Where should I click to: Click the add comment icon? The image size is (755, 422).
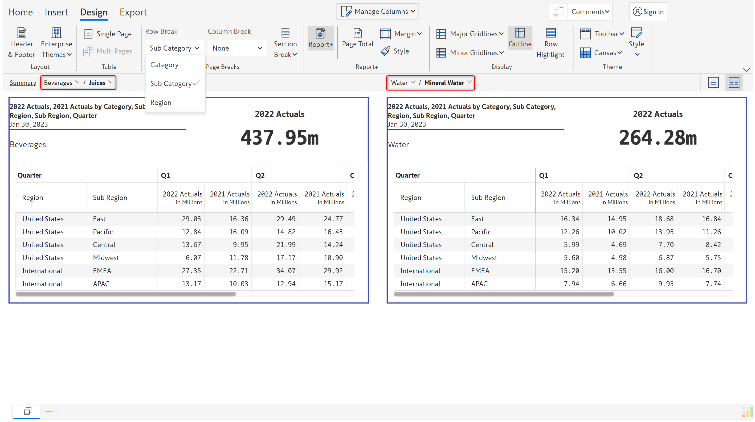point(557,12)
